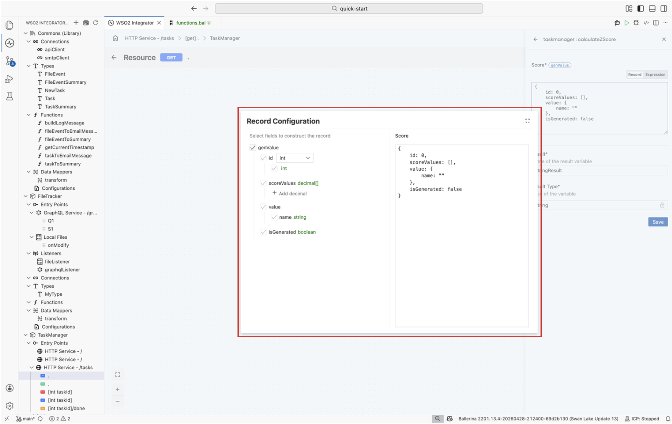The height and width of the screenshot is (424, 672).
Task: Collapse the Commons (Library) tree node
Action: [x=25, y=33]
